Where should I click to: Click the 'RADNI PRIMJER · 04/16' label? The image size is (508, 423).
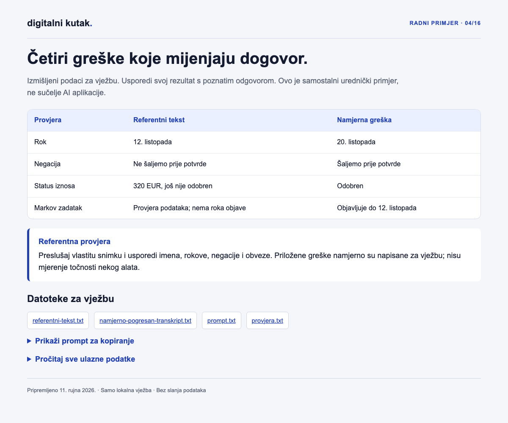tap(445, 23)
